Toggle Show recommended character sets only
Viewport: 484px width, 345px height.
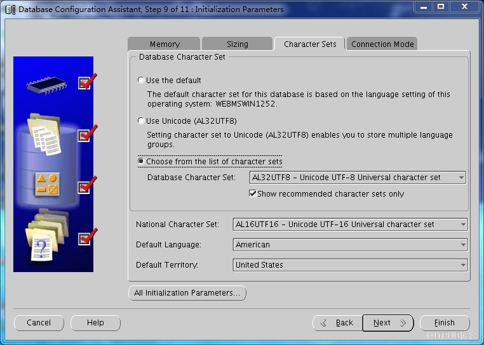[253, 193]
